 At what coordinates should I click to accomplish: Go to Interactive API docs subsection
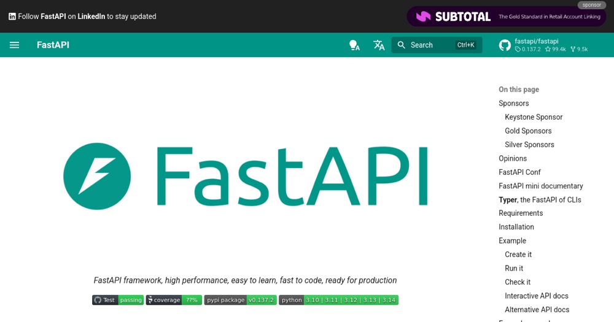point(537,296)
